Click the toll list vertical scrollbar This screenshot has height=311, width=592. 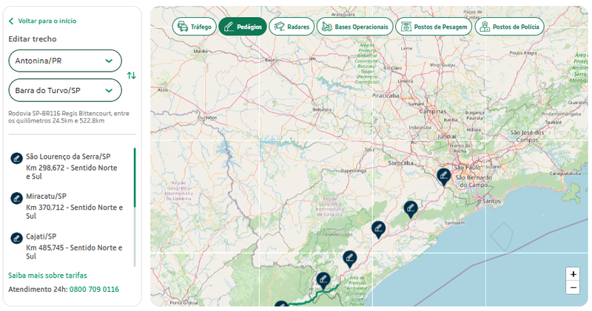135,178
